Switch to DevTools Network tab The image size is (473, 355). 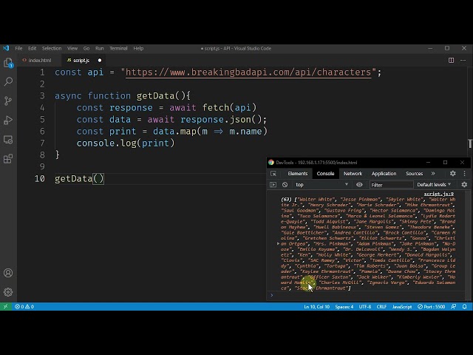pyautogui.click(x=353, y=174)
